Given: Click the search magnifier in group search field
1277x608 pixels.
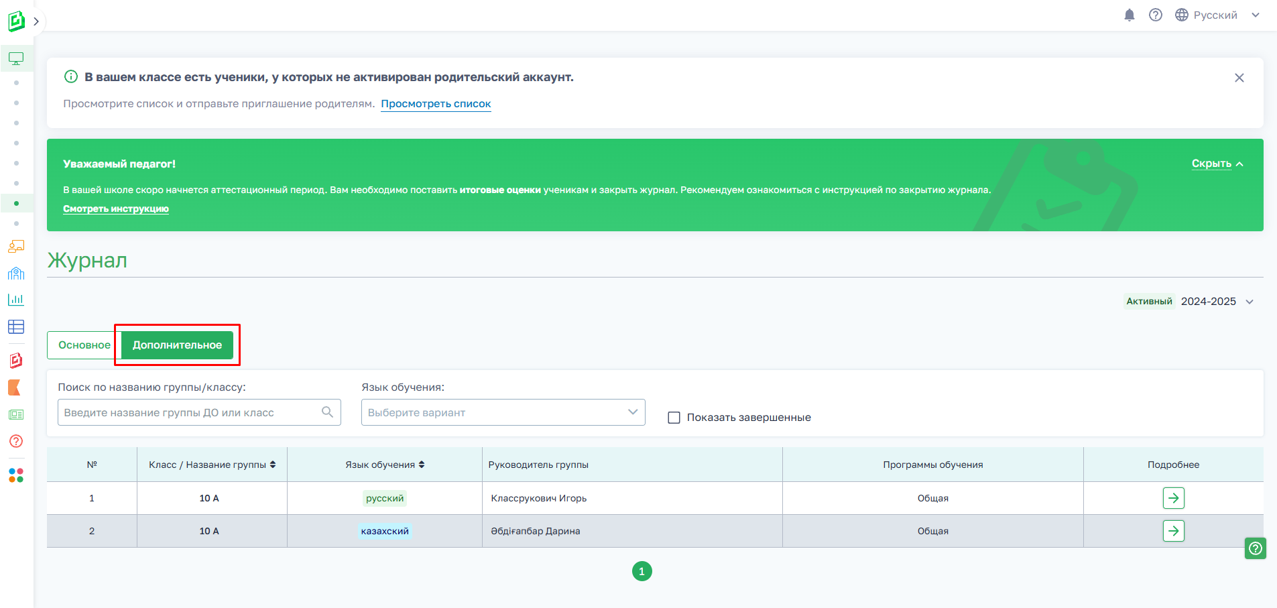Looking at the screenshot, I should pyautogui.click(x=327, y=412).
